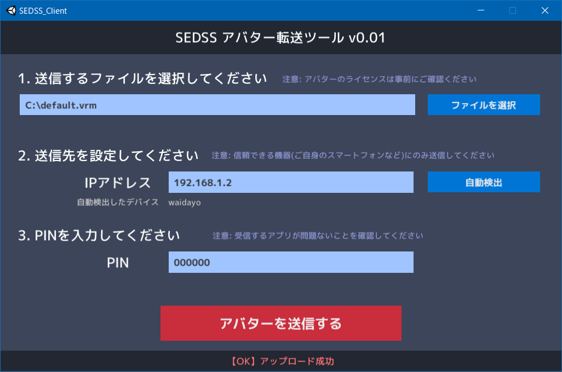Click the status message 【OK】アップロード成功
This screenshot has height=372, width=562.
point(281,361)
